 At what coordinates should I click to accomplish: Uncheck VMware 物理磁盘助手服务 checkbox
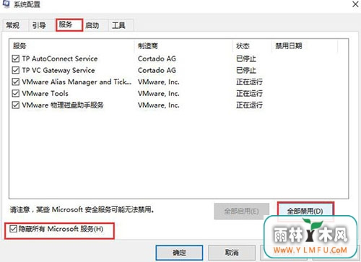tap(16, 105)
